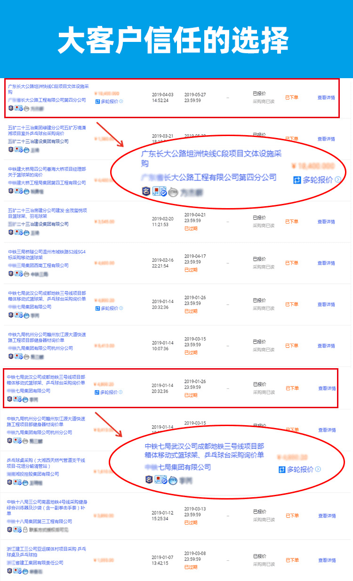Open 查看详情 for 温州市域铁路S2线 row

point(326,263)
